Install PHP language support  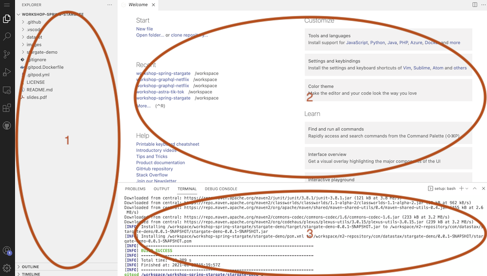(403, 43)
